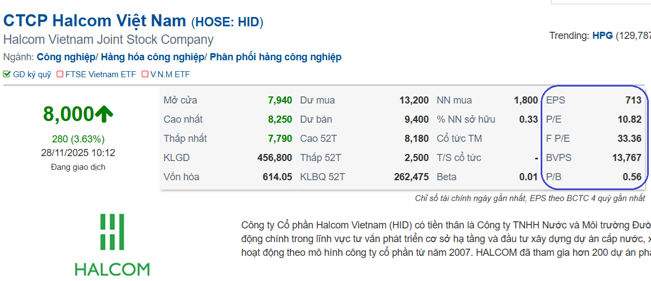Click the P/E value 10.82
Viewport: 651px width, 281px height.
629,119
